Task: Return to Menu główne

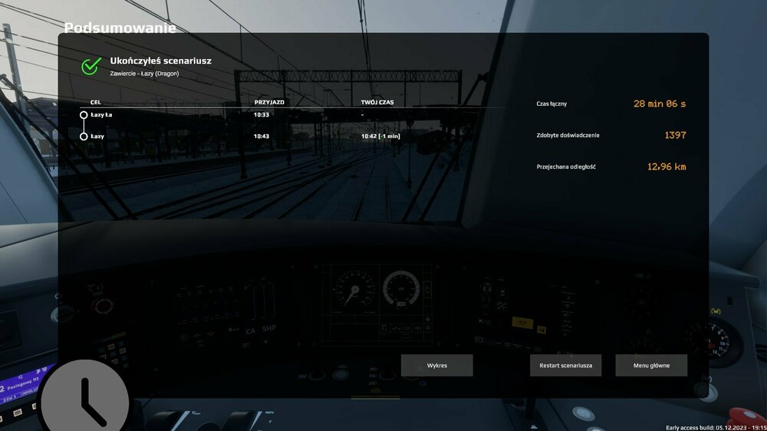Action: point(651,366)
